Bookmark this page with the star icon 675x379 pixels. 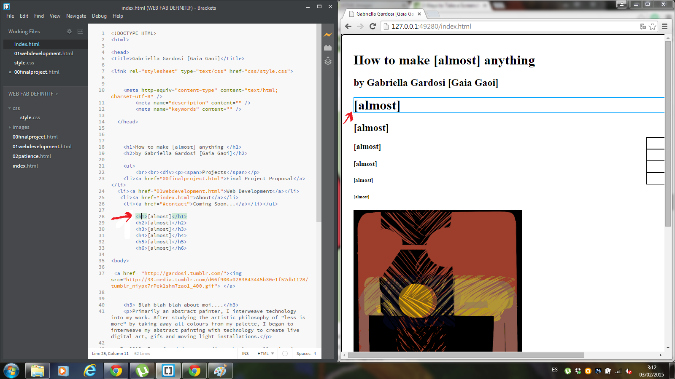click(653, 27)
